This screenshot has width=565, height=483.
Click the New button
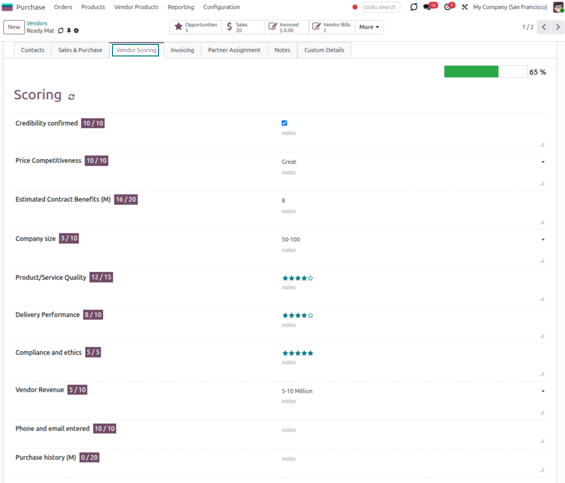pyautogui.click(x=14, y=27)
